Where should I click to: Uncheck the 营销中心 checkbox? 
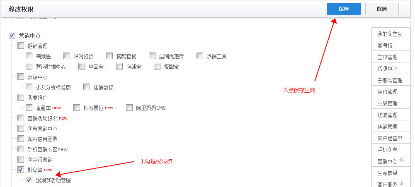tap(12, 36)
